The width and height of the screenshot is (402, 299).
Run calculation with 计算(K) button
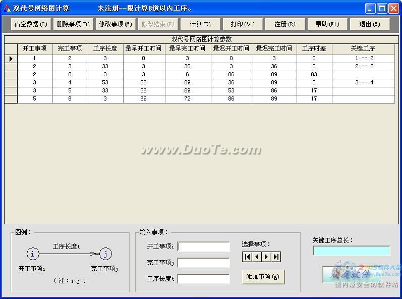click(x=200, y=24)
